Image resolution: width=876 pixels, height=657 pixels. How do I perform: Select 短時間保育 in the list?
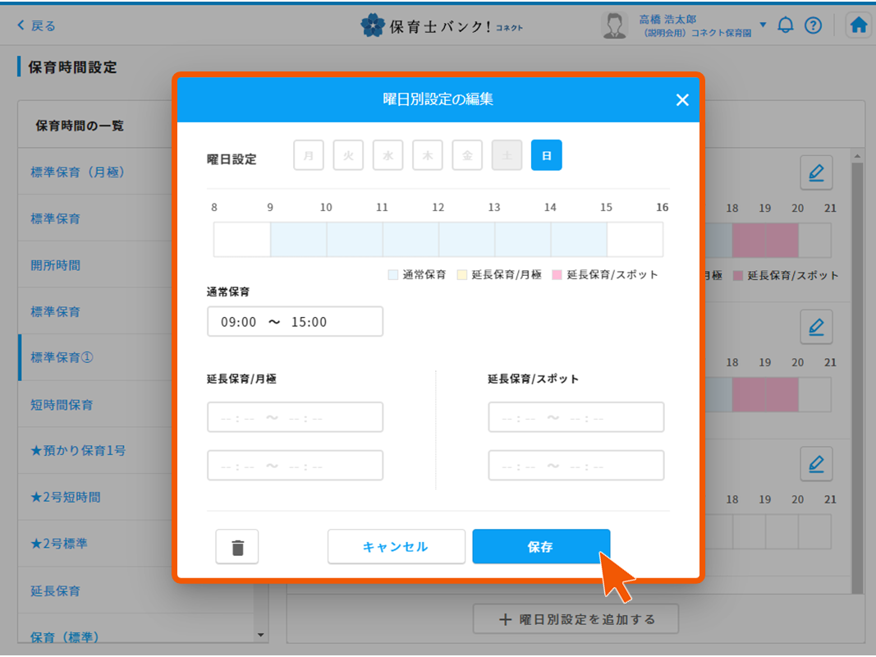(x=62, y=405)
